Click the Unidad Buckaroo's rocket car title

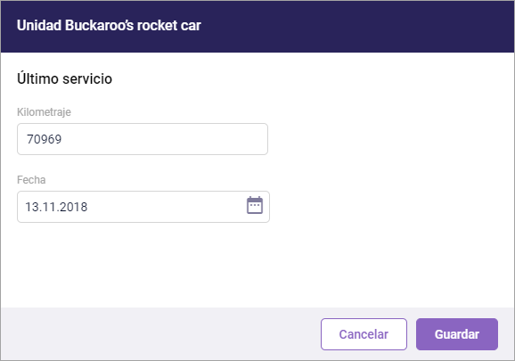tap(109, 25)
